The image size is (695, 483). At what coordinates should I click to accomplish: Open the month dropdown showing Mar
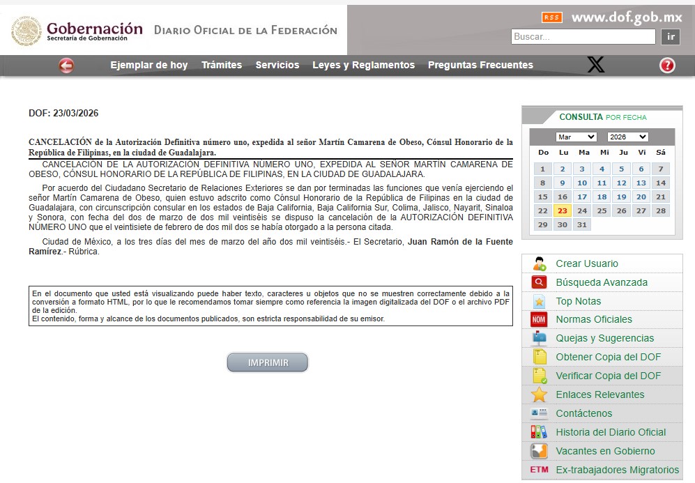576,137
